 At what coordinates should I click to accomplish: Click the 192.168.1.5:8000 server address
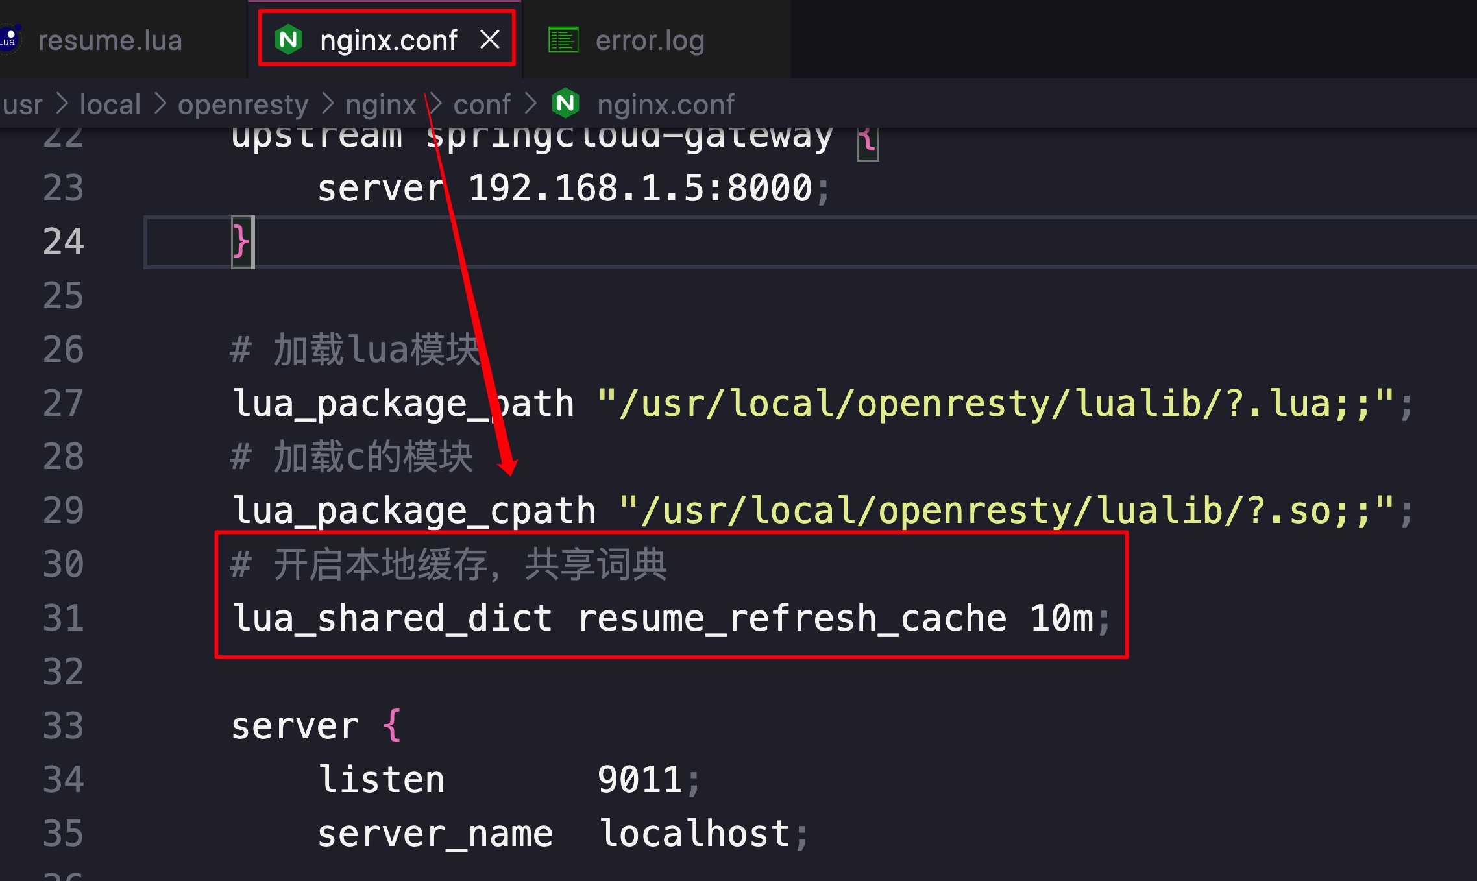(640, 189)
